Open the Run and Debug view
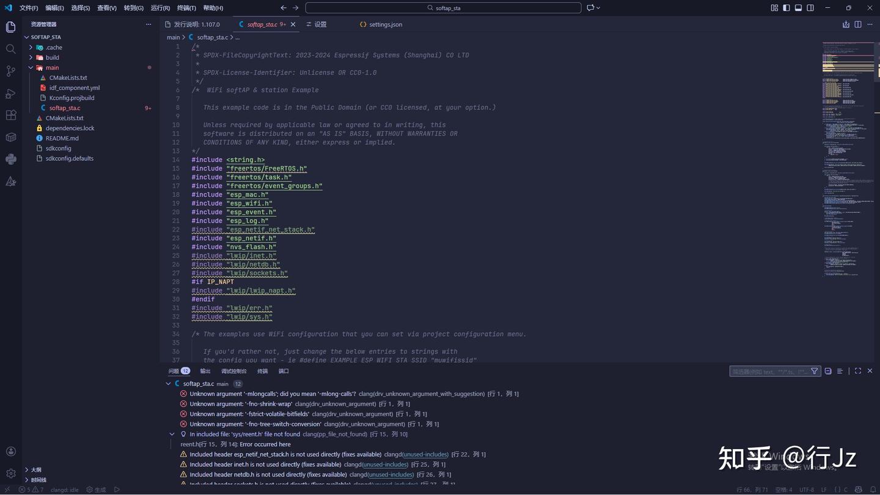Screen dimensions: 880x495 10,93
